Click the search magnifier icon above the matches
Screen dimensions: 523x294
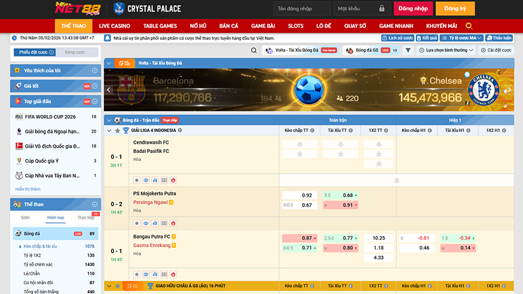(254, 50)
